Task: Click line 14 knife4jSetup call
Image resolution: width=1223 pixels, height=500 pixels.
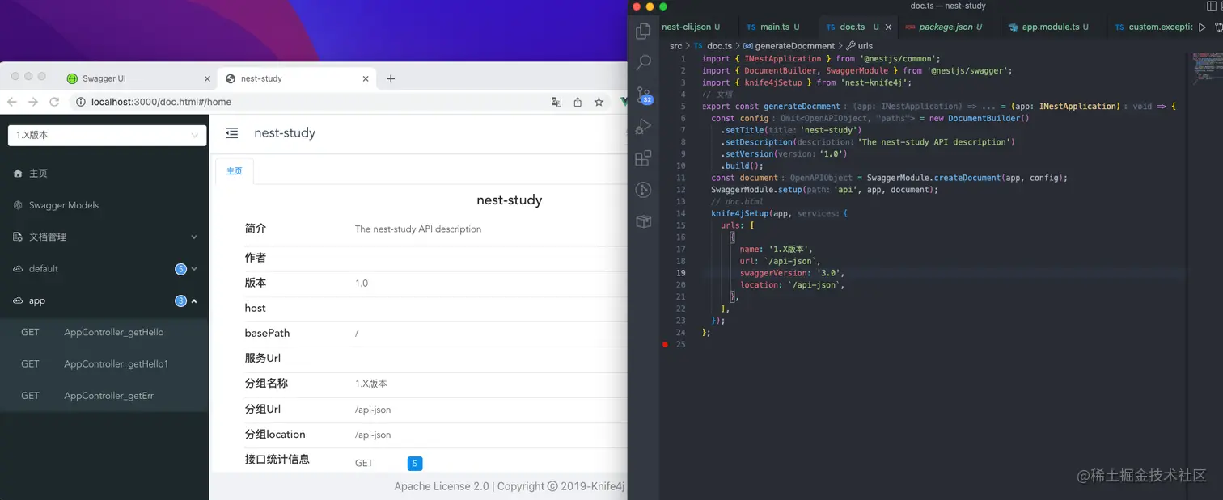Action: coord(779,214)
